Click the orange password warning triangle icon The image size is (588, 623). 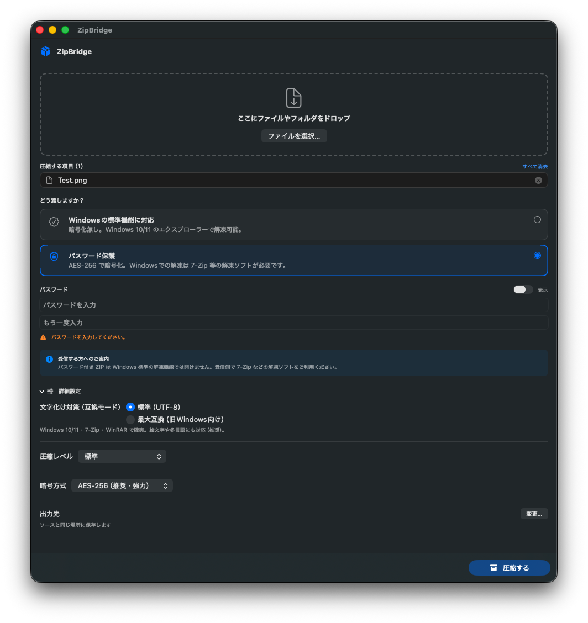43,337
